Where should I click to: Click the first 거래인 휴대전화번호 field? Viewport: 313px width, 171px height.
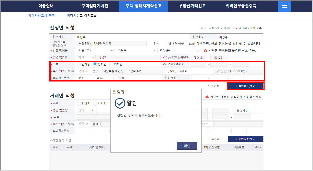click(x=83, y=131)
